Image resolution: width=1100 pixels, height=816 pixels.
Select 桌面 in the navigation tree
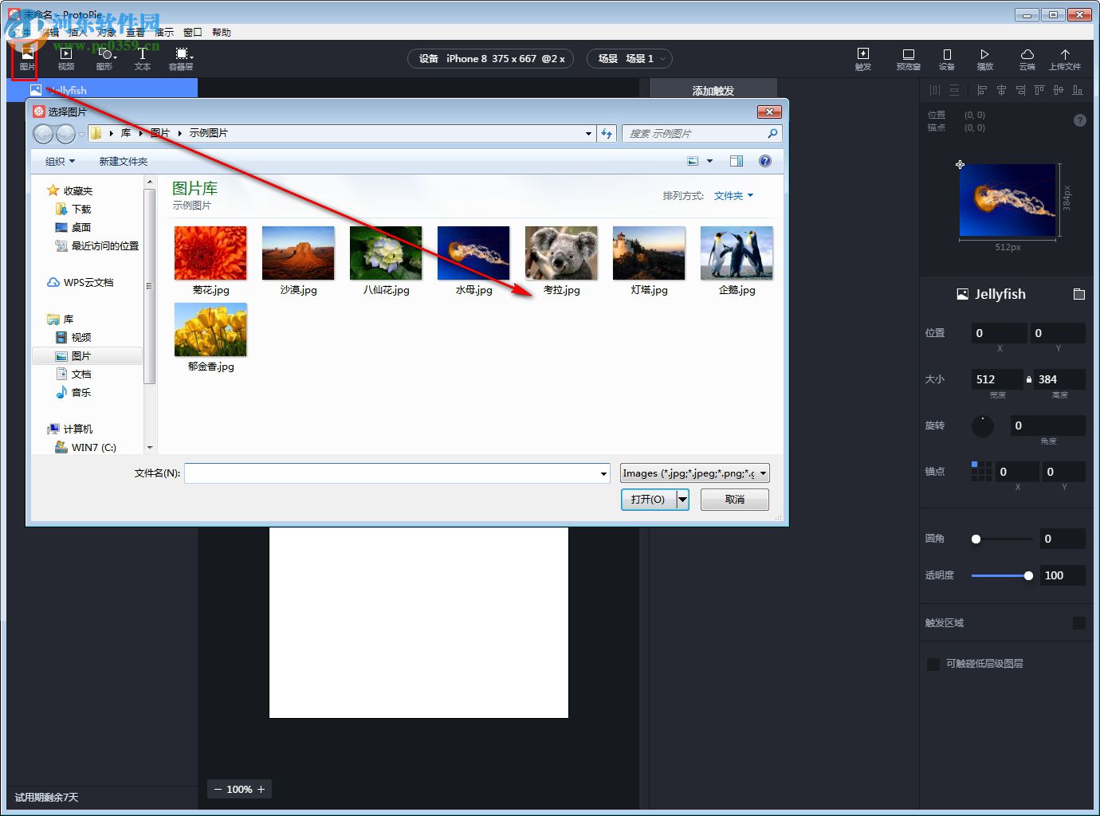[73, 228]
